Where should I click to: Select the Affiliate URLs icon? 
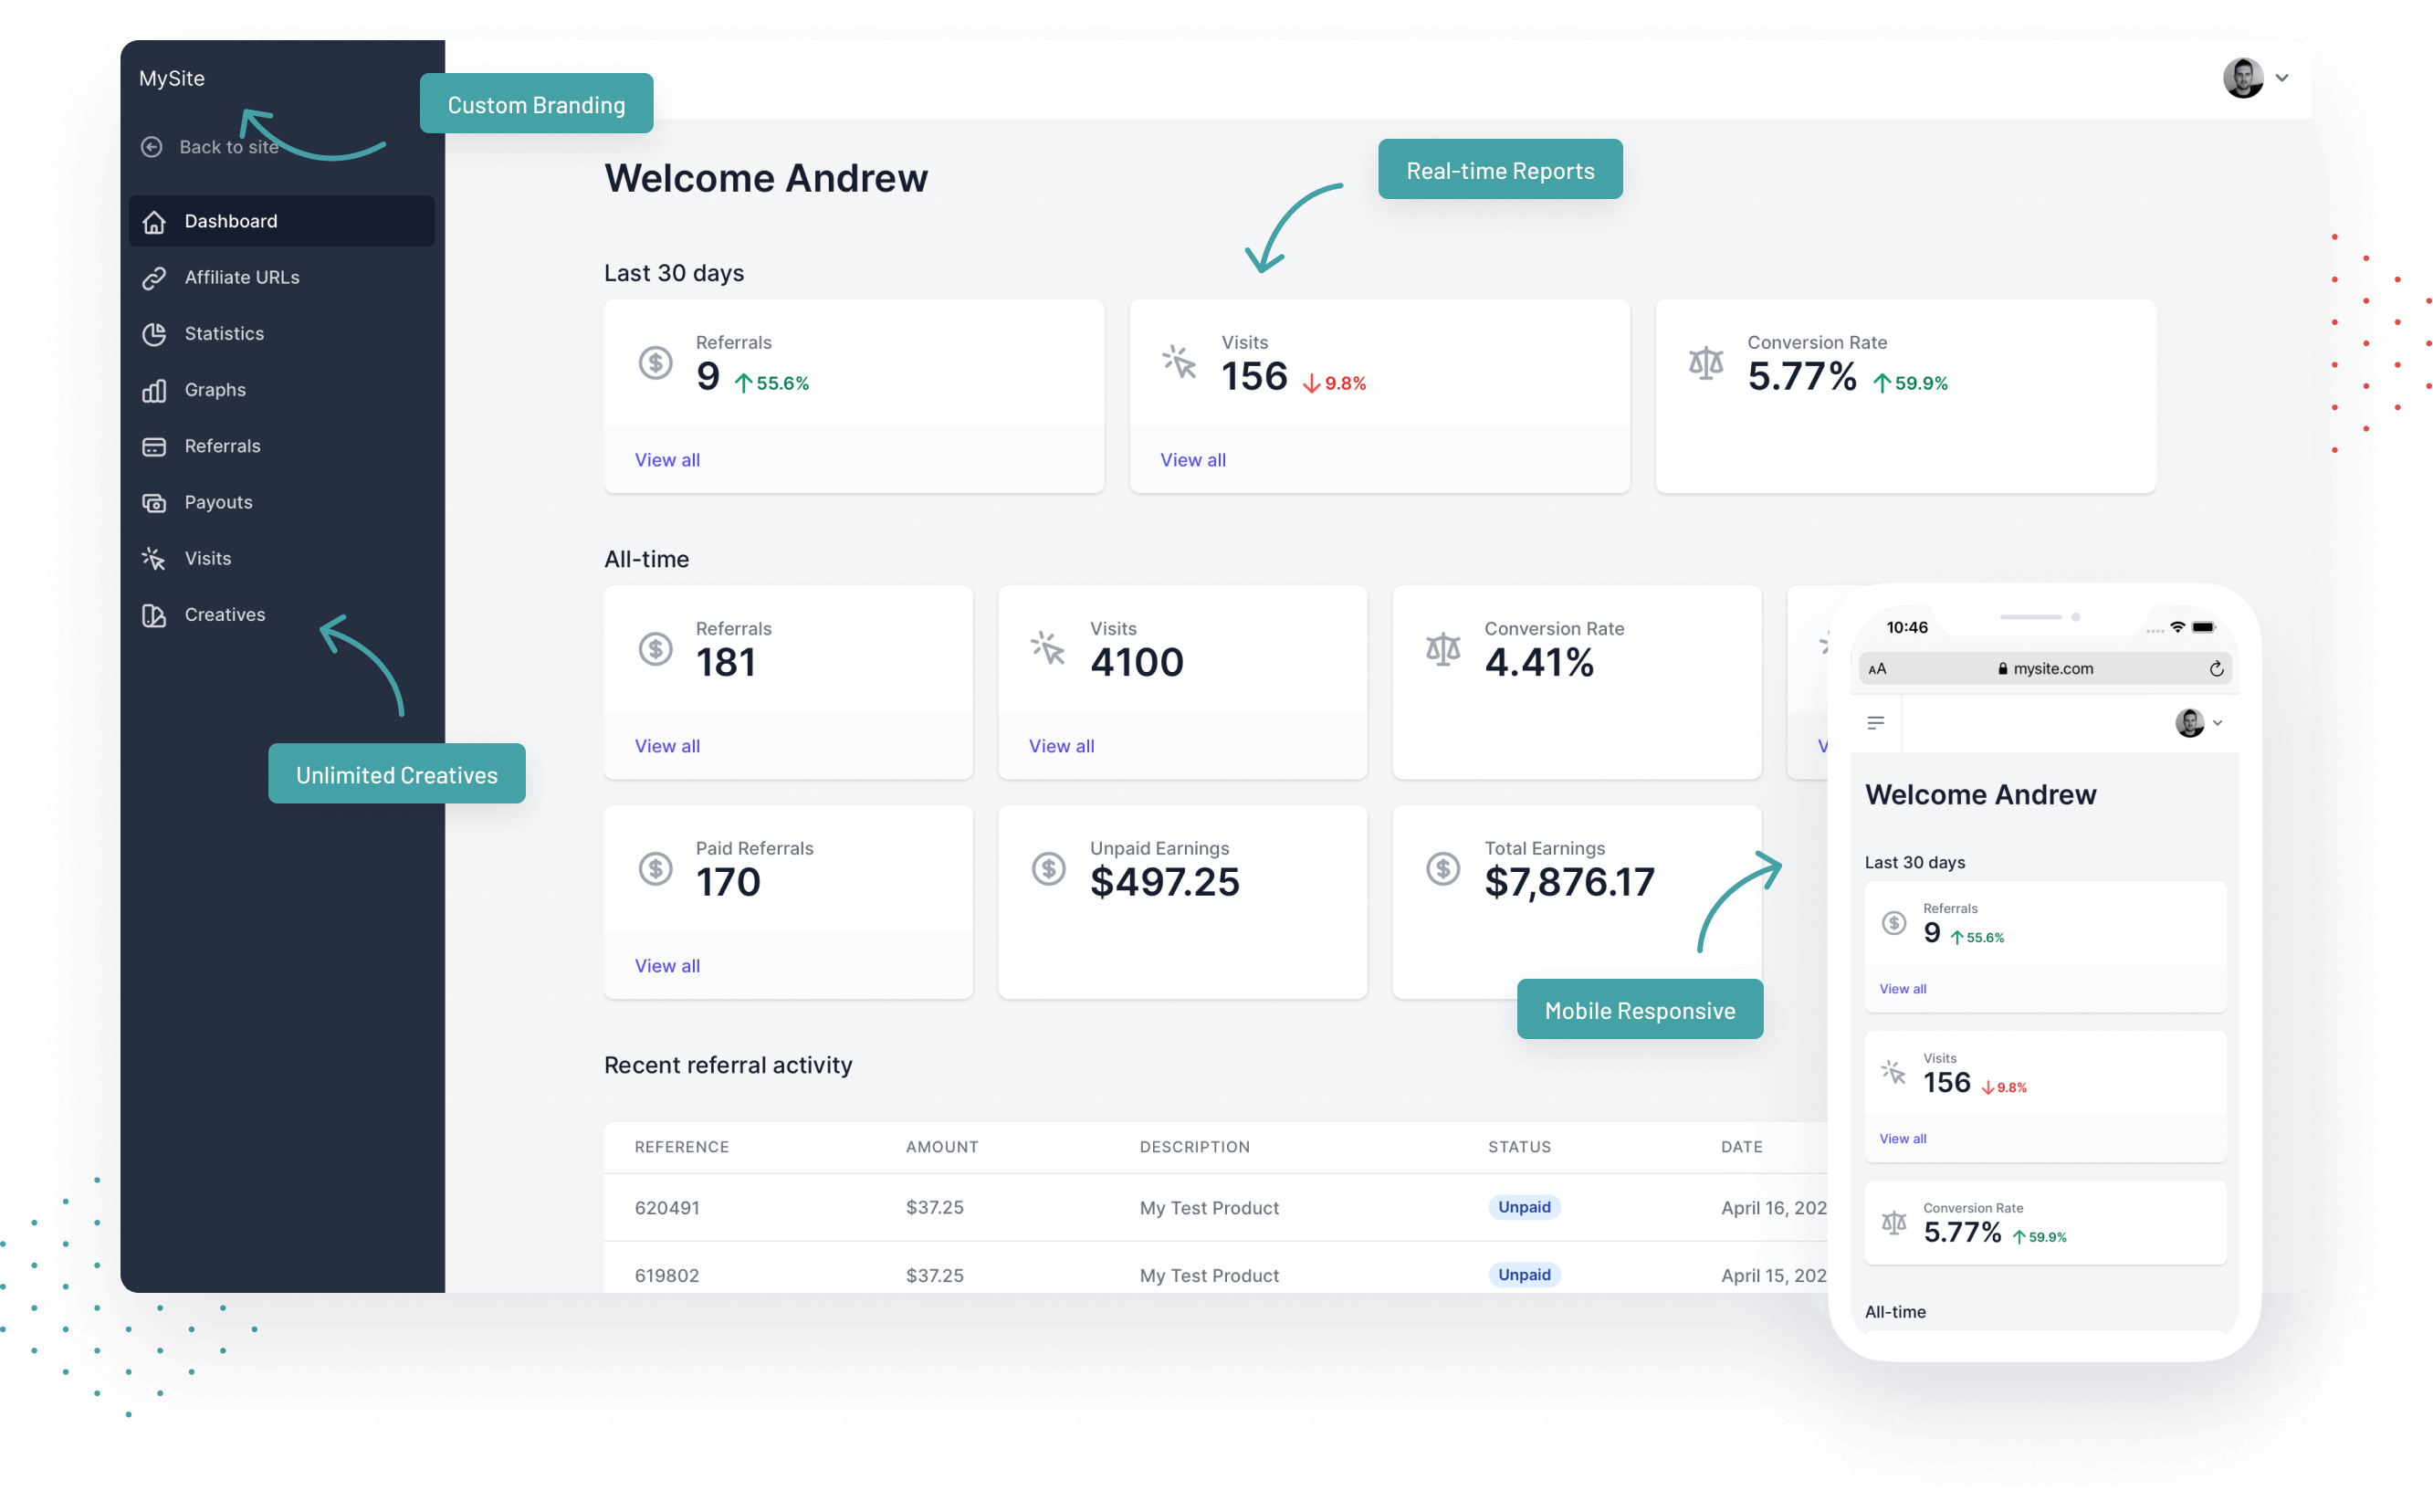[153, 275]
